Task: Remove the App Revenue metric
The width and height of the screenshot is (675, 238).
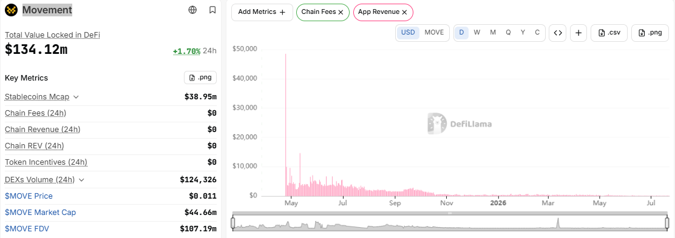Action: [x=404, y=13]
